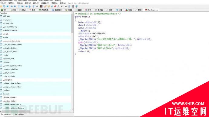Viewport: 209px width, 117px height.
Task: Switch to the 断点 breakpoints tab
Action: point(32,10)
